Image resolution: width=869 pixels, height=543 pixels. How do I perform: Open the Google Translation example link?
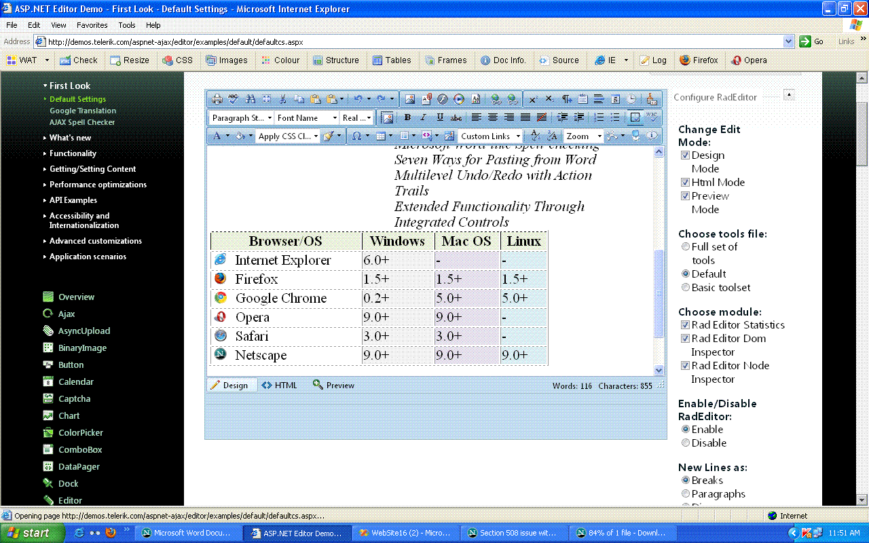[83, 111]
